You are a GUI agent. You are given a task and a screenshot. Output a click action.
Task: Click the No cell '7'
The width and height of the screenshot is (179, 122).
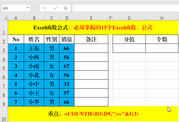click(x=16, y=102)
